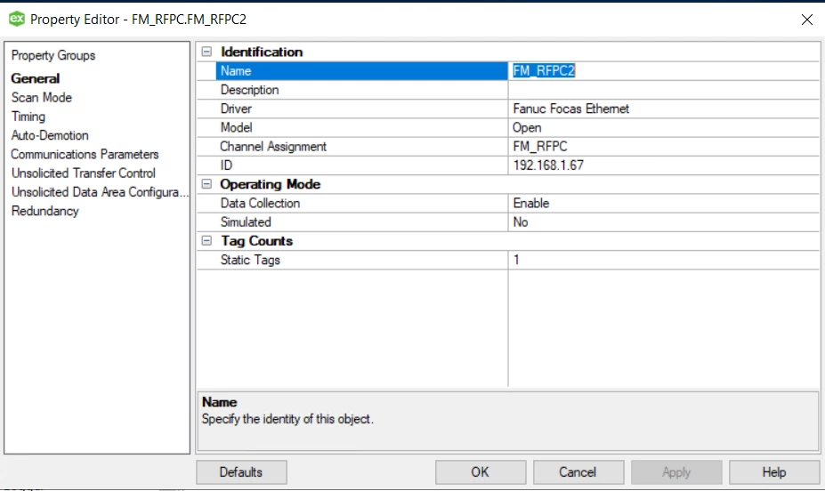
Task: Open Communications Parameters property group
Action: (85, 154)
